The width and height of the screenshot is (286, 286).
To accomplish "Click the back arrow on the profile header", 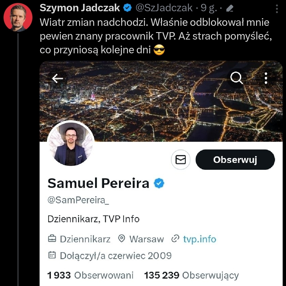I will [x=57, y=79].
